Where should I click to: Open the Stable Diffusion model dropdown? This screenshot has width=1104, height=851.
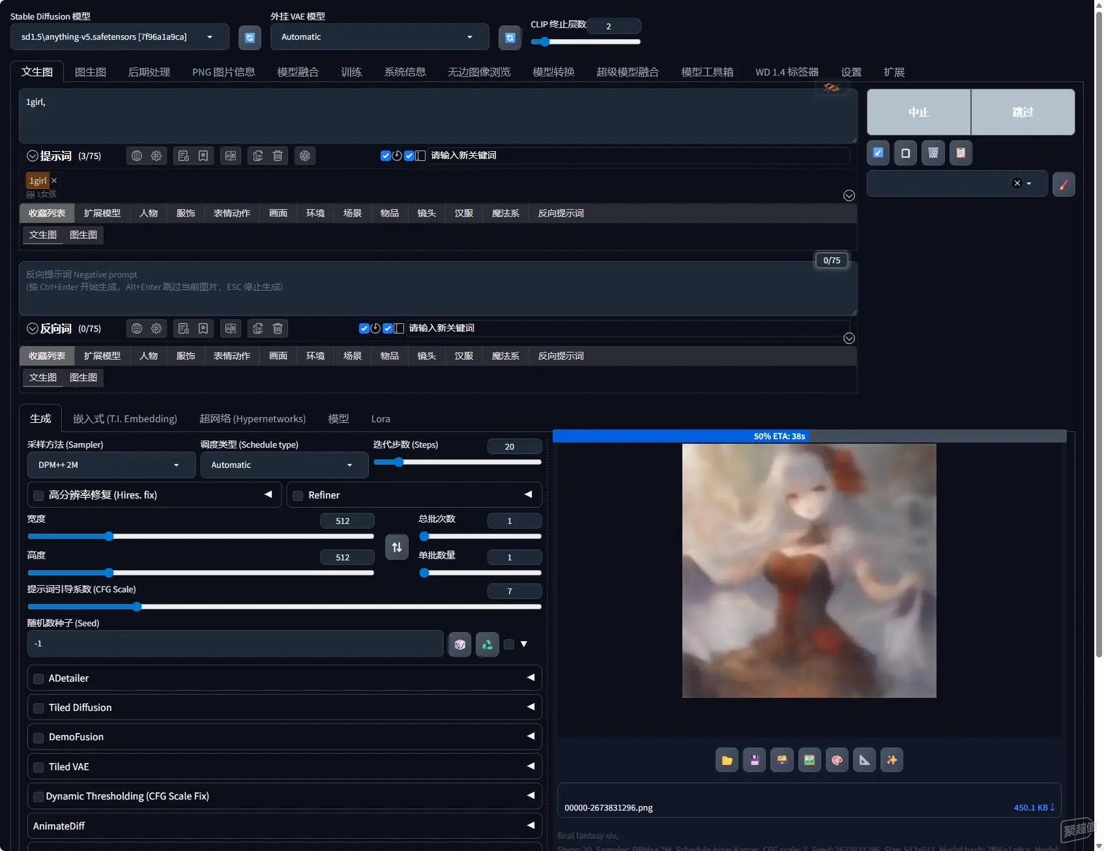[120, 37]
